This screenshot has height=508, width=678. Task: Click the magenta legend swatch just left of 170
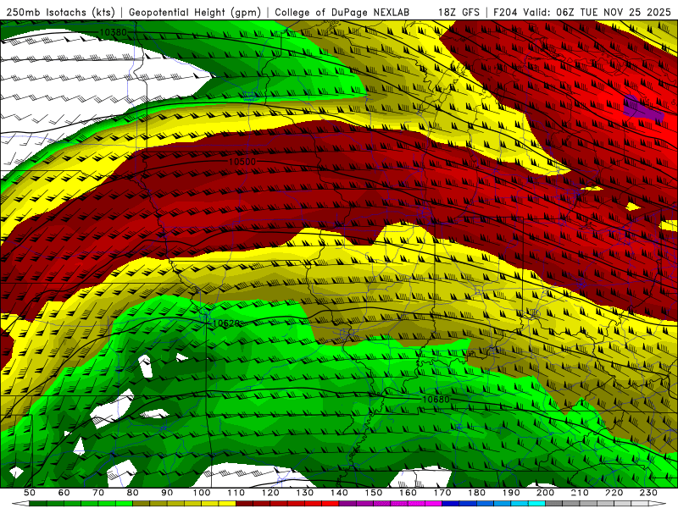434,504
